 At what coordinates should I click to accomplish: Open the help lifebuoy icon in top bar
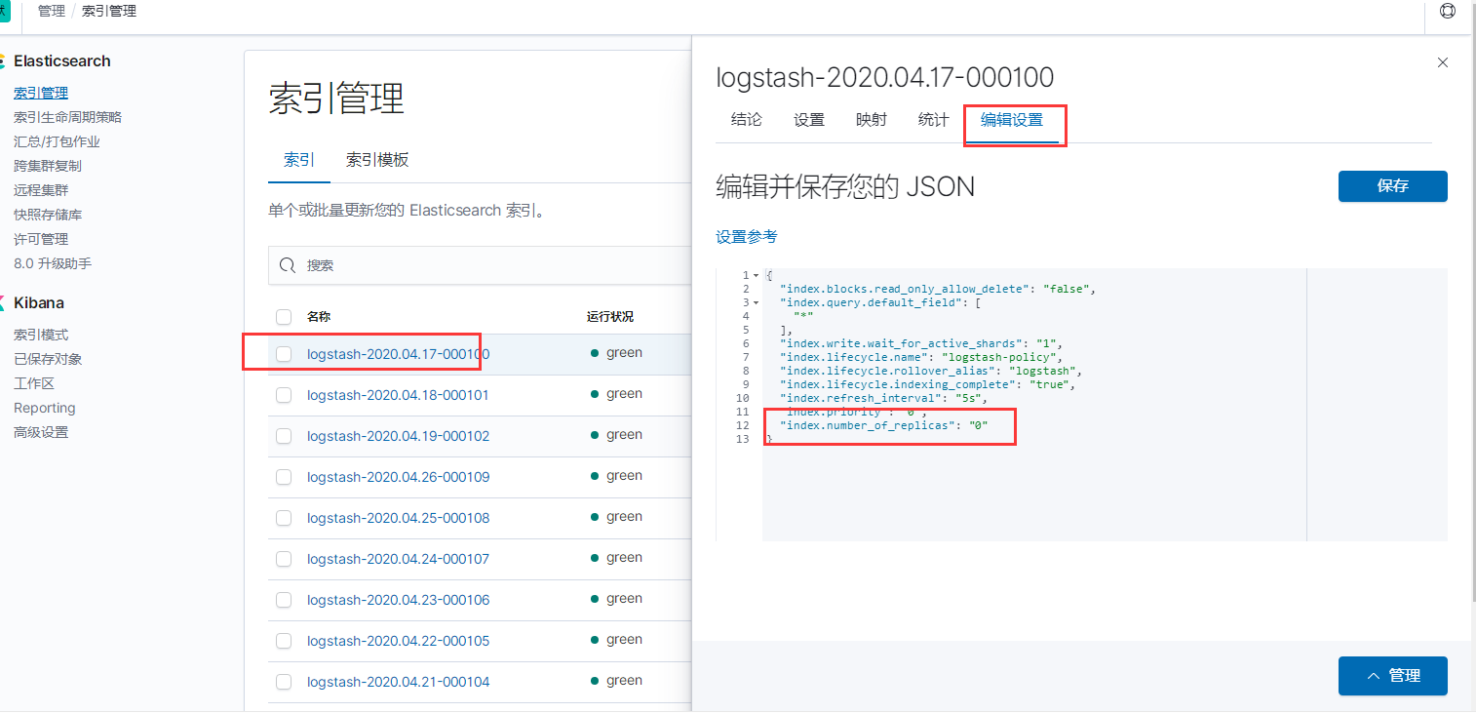tap(1447, 12)
